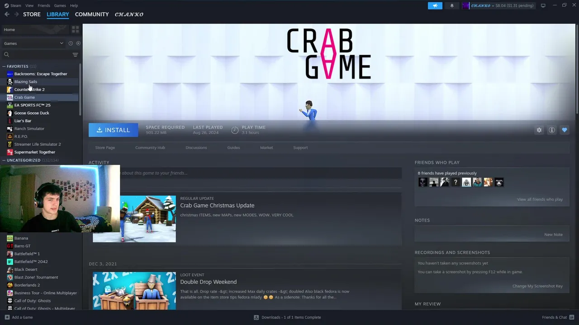The height and width of the screenshot is (325, 579).
Task: Click the unknown question-mark friend avatar
Action: pos(456,182)
